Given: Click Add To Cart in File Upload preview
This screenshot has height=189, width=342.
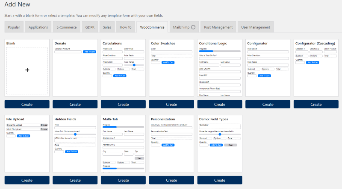Looking at the screenshot, I should tap(24, 136).
